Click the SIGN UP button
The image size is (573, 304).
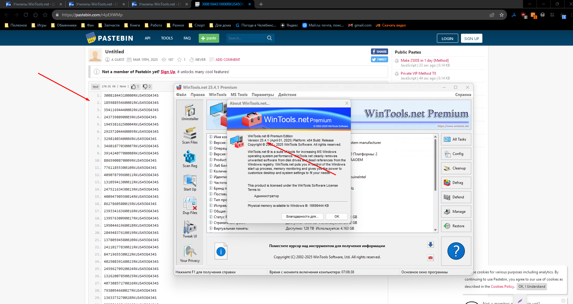pyautogui.click(x=472, y=39)
